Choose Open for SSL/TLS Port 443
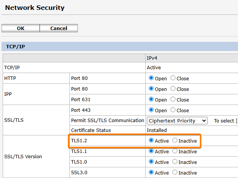This screenshot has height=178, width=238. (x=151, y=110)
